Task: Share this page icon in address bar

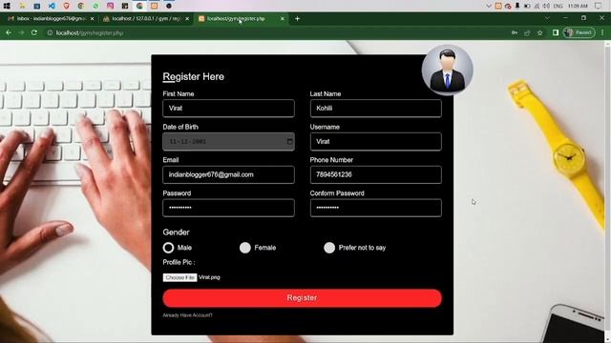Action: pyautogui.click(x=527, y=33)
